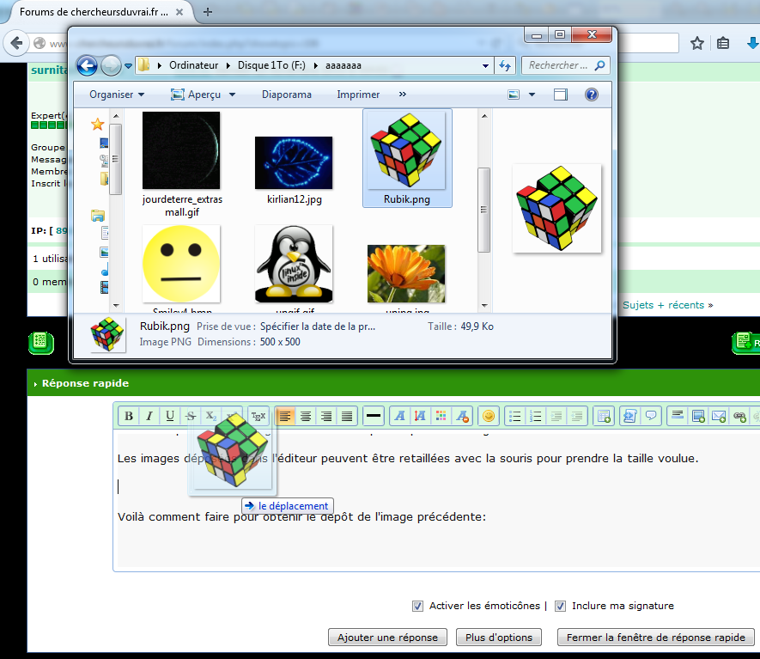Image resolution: width=760 pixels, height=659 pixels.
Task: Open the text color palette
Action: pyautogui.click(x=441, y=416)
